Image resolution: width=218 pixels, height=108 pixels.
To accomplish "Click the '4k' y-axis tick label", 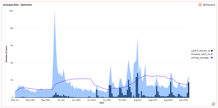I will click(x=12, y=63).
